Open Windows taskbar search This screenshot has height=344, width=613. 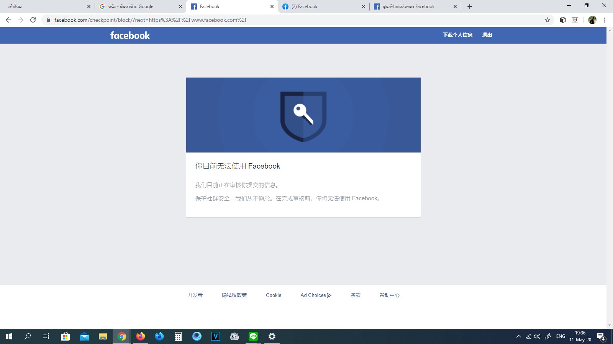[28, 336]
